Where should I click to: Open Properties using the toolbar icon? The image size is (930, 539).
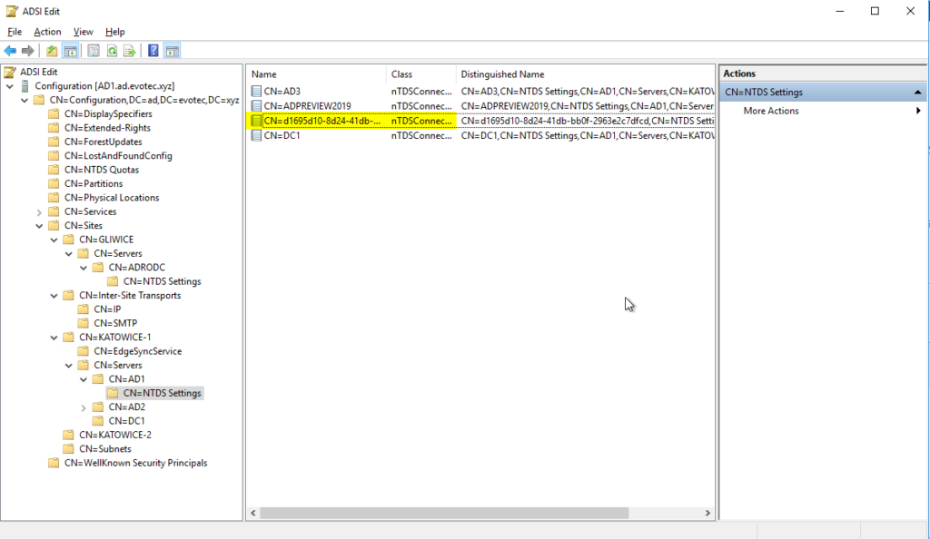tap(93, 51)
